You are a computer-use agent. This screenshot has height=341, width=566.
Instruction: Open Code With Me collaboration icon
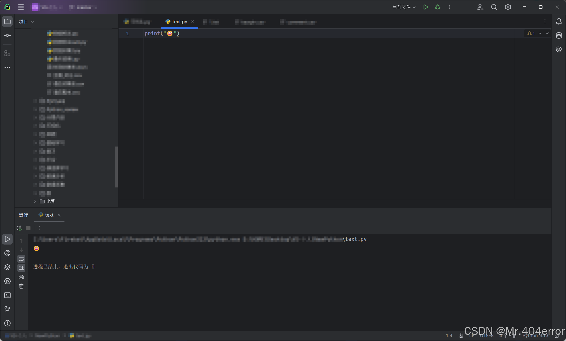click(480, 7)
